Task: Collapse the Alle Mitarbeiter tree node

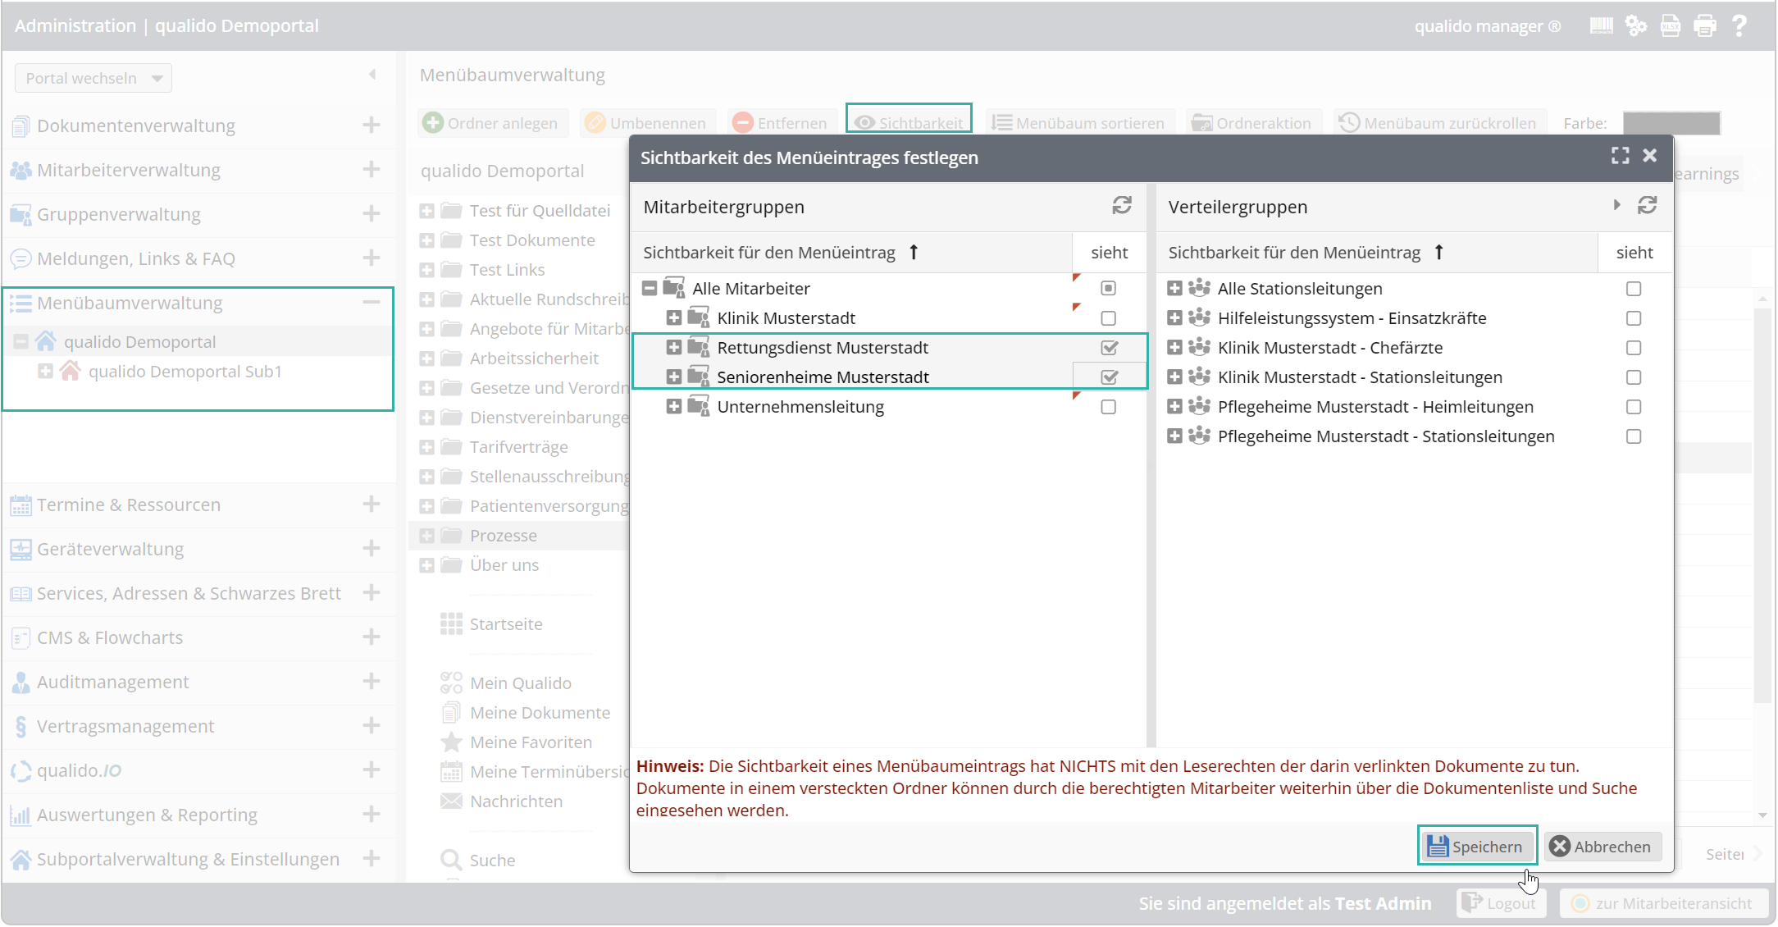Action: point(650,288)
